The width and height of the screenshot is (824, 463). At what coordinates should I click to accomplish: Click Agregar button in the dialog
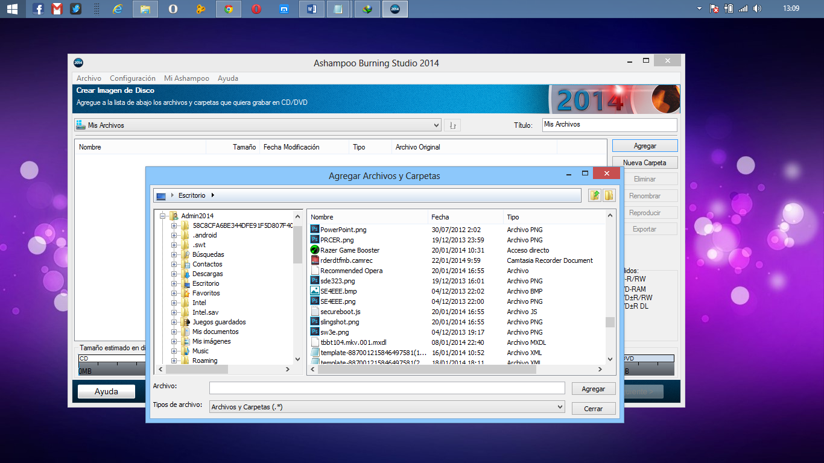click(594, 389)
